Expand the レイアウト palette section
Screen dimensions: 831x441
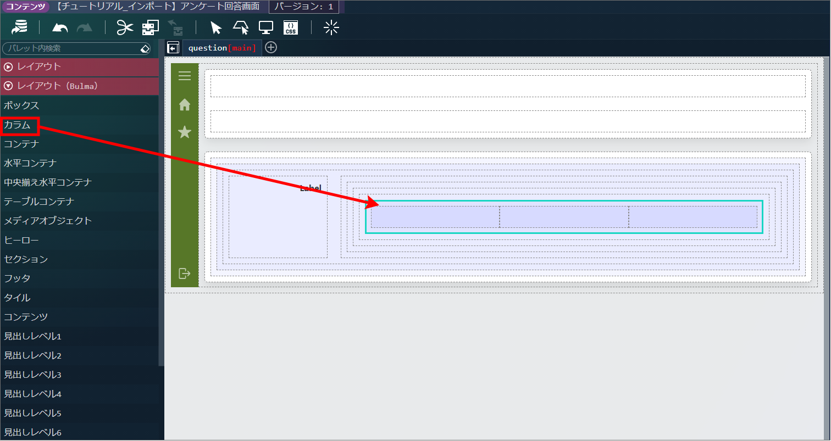(x=79, y=66)
